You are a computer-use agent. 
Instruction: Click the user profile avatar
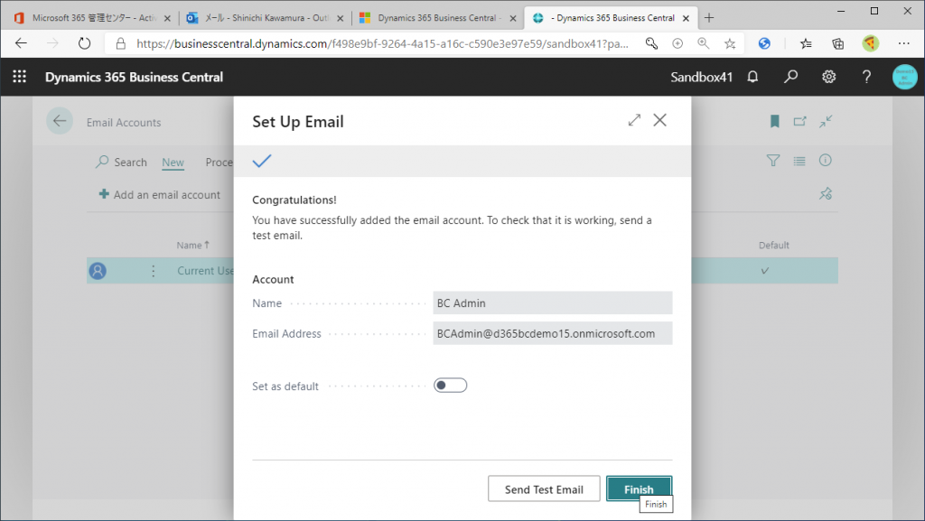click(904, 77)
